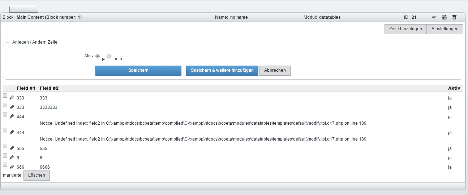Open editor for the row 6
Image resolution: width=468 pixels, height=195 pixels.
[x=12, y=158]
